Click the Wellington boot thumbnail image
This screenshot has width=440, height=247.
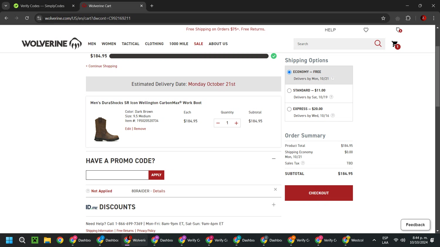coord(106,129)
